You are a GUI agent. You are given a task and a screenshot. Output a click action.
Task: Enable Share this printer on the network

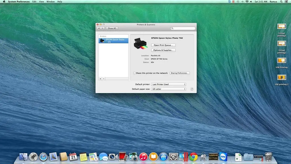(x=134, y=73)
